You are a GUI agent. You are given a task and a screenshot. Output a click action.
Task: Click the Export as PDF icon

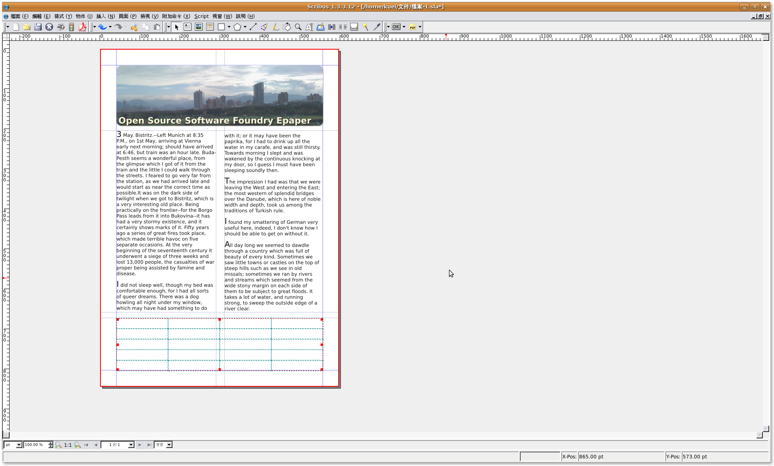tap(82, 27)
